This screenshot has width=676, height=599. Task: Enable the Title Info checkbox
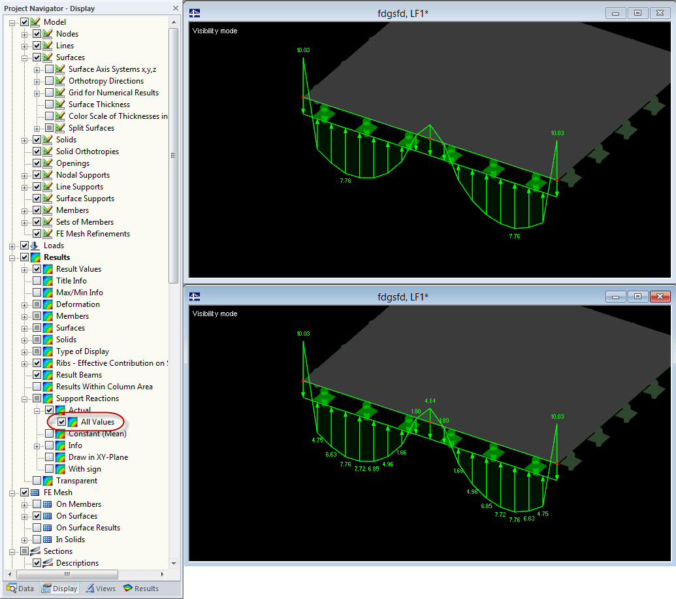click(x=37, y=281)
